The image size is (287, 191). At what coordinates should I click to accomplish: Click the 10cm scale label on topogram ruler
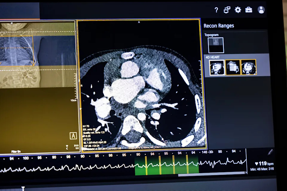(x=74, y=100)
